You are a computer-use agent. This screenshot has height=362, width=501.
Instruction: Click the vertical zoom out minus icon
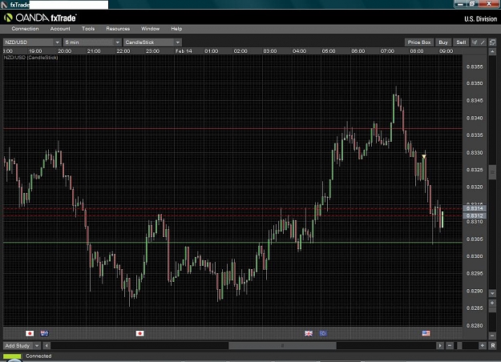pos(492,336)
